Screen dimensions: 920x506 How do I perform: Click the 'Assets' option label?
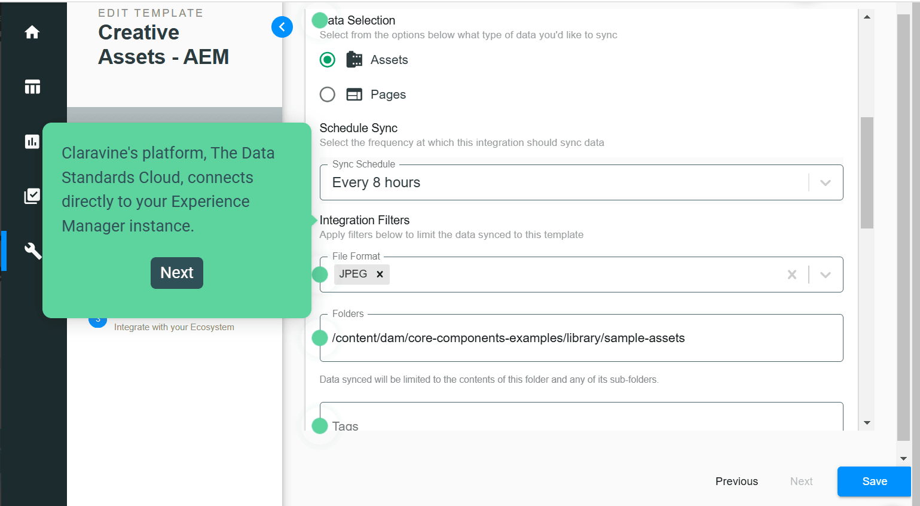click(x=389, y=60)
